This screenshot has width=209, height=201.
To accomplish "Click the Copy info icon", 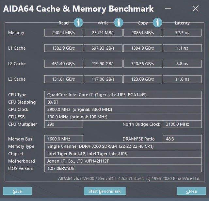I will pos(157,23).
